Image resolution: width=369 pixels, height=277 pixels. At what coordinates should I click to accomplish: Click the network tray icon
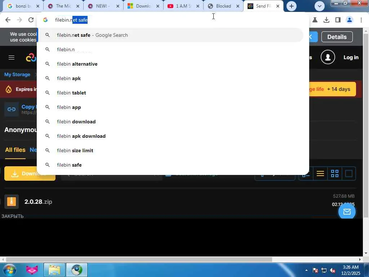pos(324,270)
